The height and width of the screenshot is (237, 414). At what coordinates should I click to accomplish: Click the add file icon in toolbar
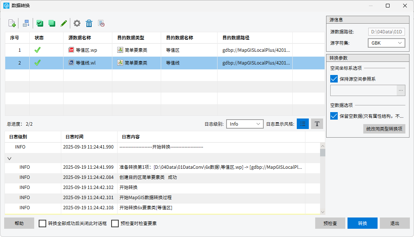[12, 23]
